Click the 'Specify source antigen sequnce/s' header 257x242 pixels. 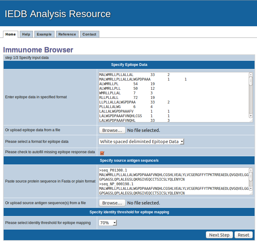click(x=129, y=161)
